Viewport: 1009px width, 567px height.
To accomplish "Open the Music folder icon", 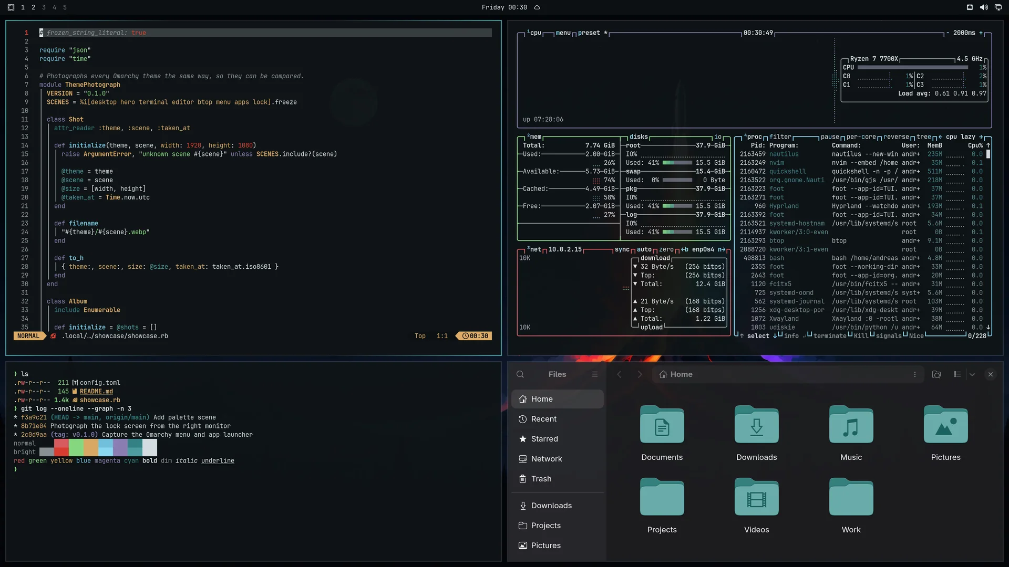I will coord(851,425).
